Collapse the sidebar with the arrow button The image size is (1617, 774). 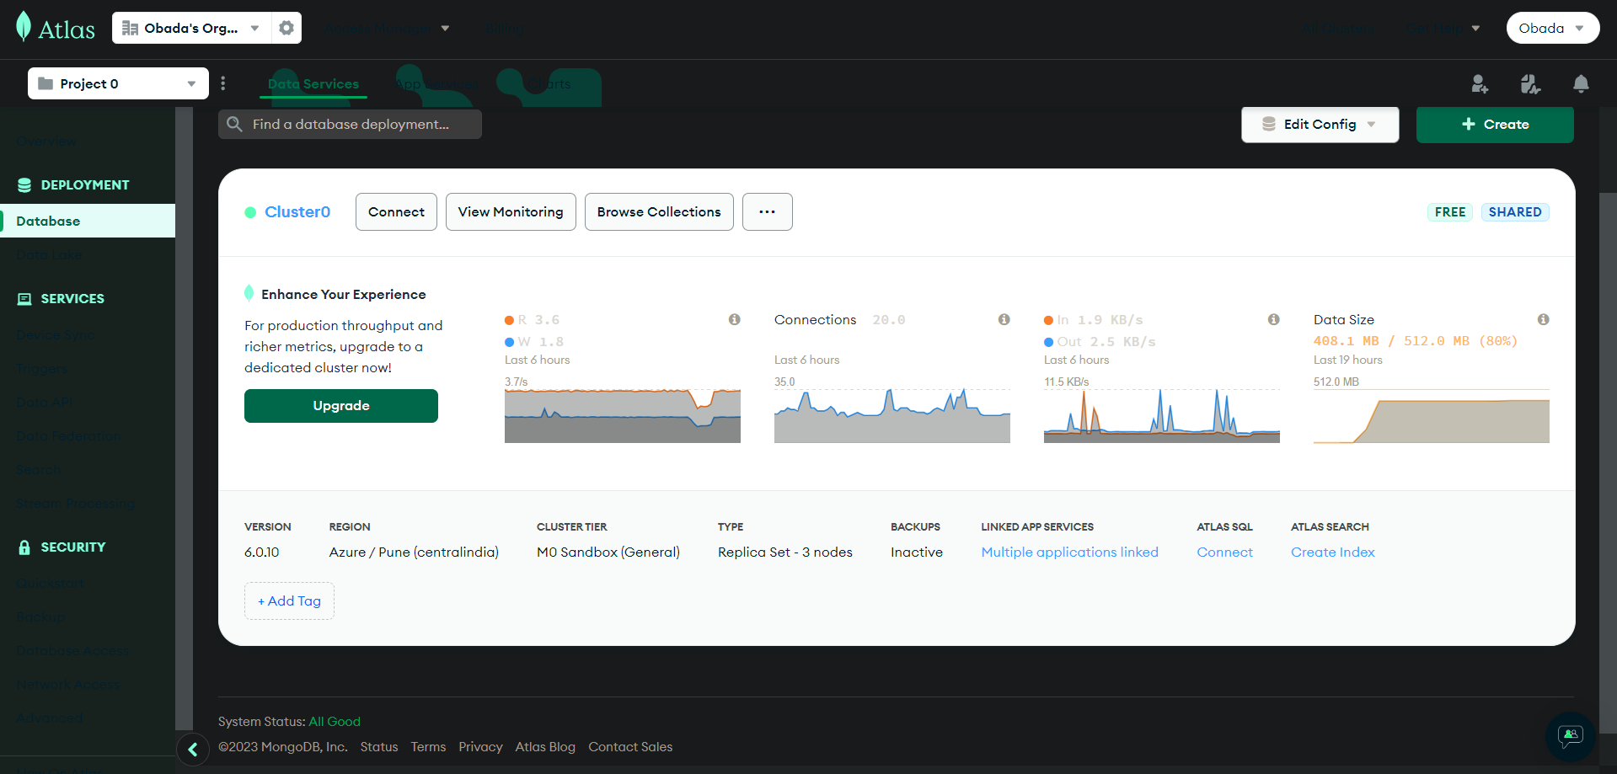193,749
